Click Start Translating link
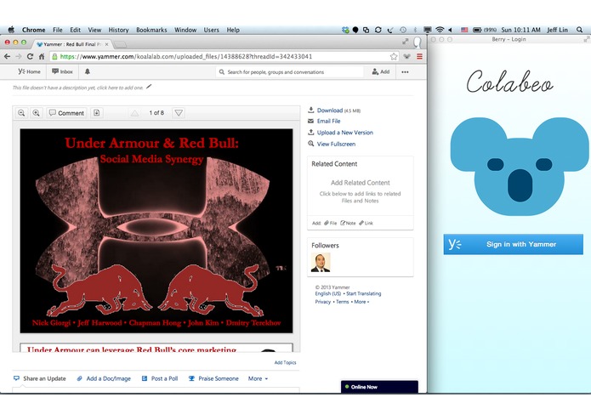The image size is (591, 420). click(363, 293)
